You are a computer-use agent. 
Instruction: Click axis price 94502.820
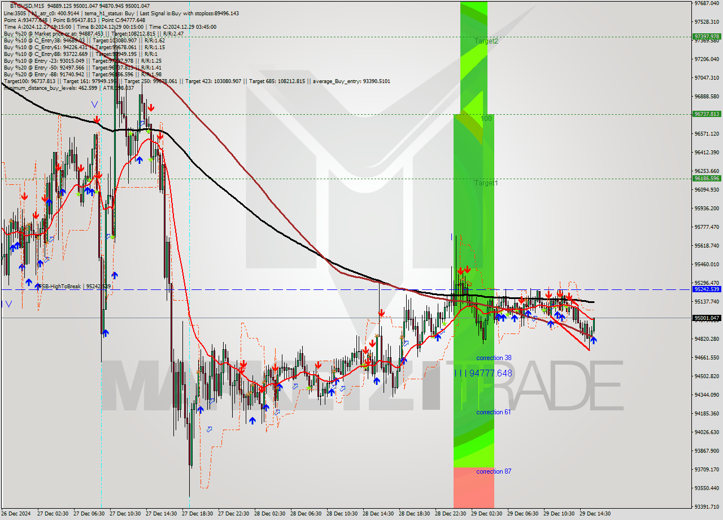click(x=707, y=376)
